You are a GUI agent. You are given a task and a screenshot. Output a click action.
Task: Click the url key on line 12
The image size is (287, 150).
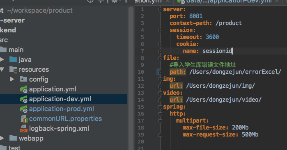pyautogui.click(x=176, y=86)
